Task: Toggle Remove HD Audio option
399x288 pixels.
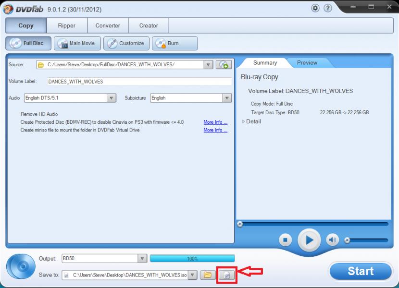Action: tap(39, 114)
